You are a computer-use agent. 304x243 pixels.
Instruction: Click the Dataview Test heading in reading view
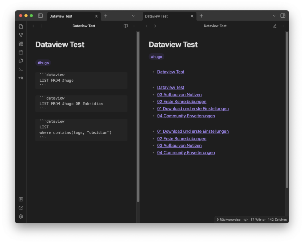[x=173, y=44]
